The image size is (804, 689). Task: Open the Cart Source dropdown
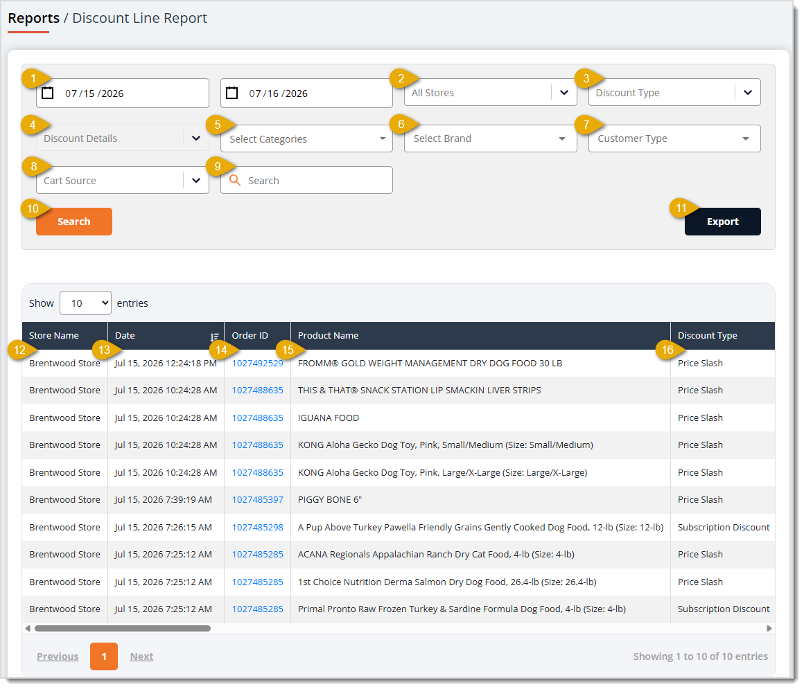(122, 180)
